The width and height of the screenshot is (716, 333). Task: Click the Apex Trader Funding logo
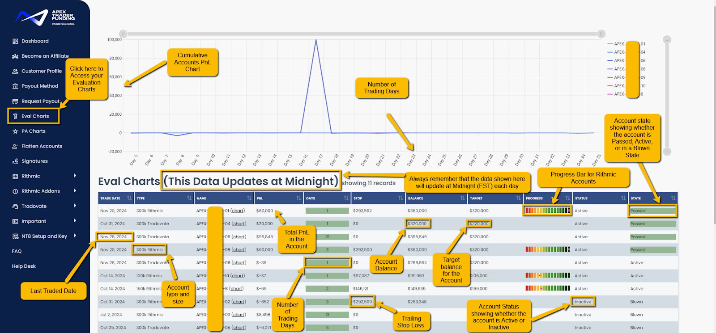click(x=45, y=17)
